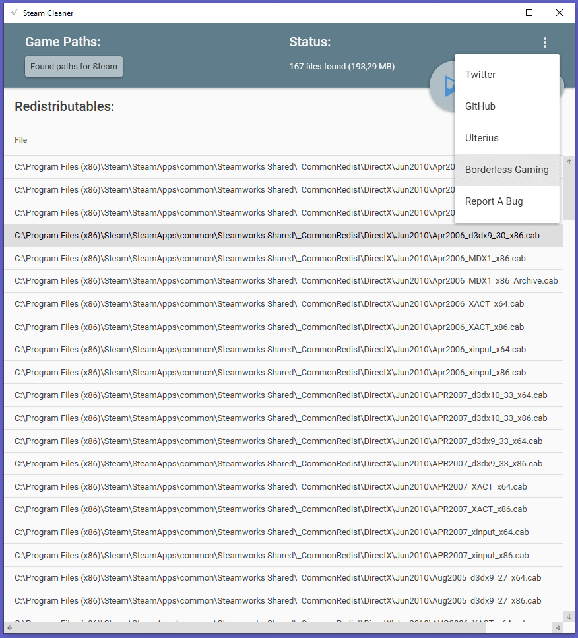Open the Twitter menu entry
The width and height of the screenshot is (578, 638).
click(x=507, y=75)
